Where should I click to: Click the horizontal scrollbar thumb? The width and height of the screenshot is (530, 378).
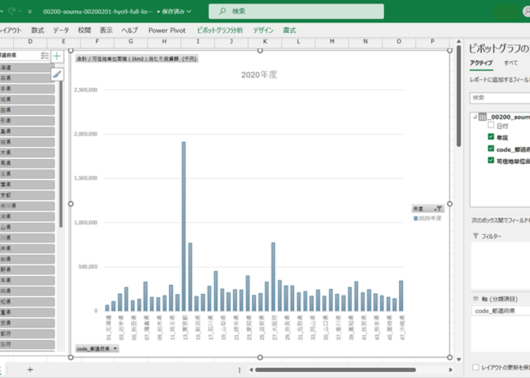pos(336,370)
